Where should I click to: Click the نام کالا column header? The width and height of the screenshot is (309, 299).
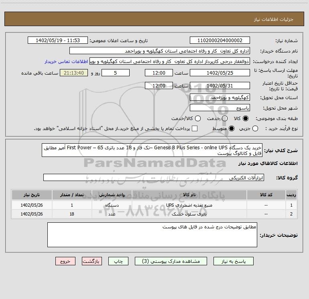(189, 195)
